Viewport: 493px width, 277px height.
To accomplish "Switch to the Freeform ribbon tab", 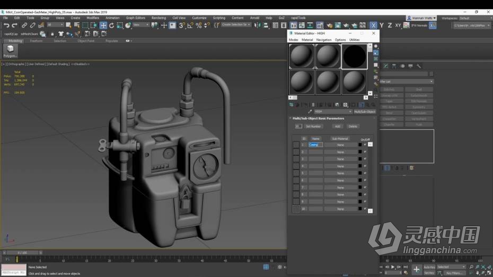I will click(36, 41).
